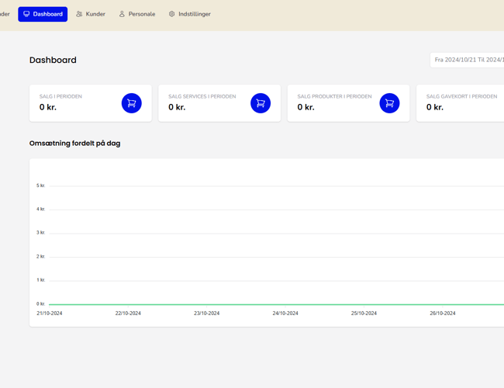Image resolution: width=504 pixels, height=388 pixels.
Task: Click the 1 kr. y-axis label
Action: [41, 280]
